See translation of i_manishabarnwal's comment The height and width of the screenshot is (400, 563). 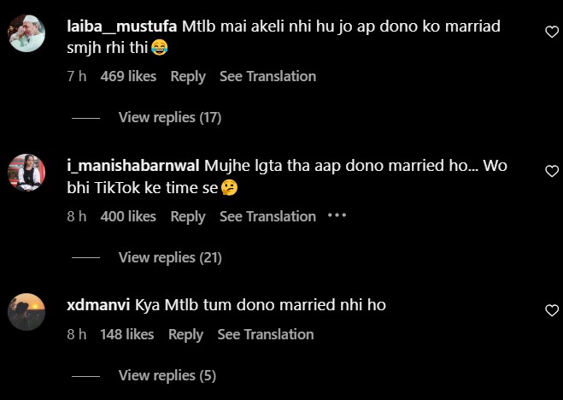pyautogui.click(x=267, y=216)
